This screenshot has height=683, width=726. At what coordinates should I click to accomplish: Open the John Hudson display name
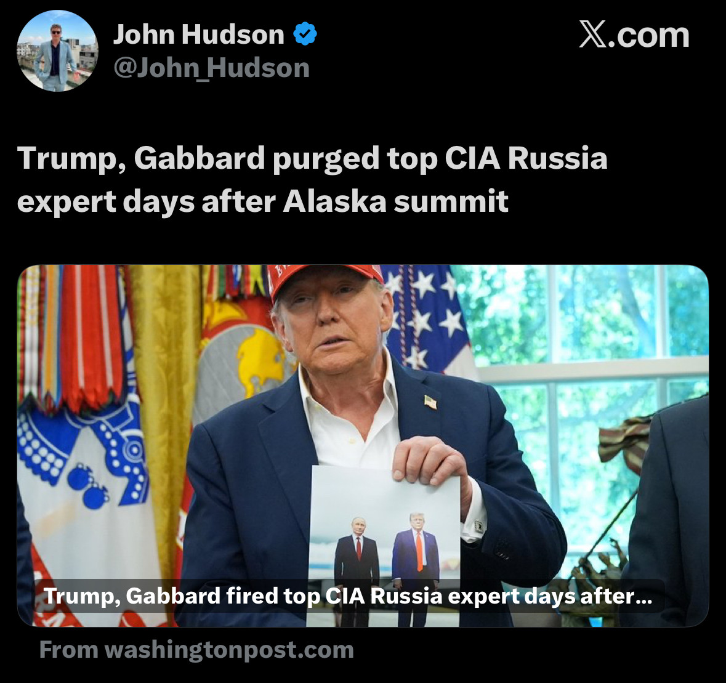tap(199, 34)
